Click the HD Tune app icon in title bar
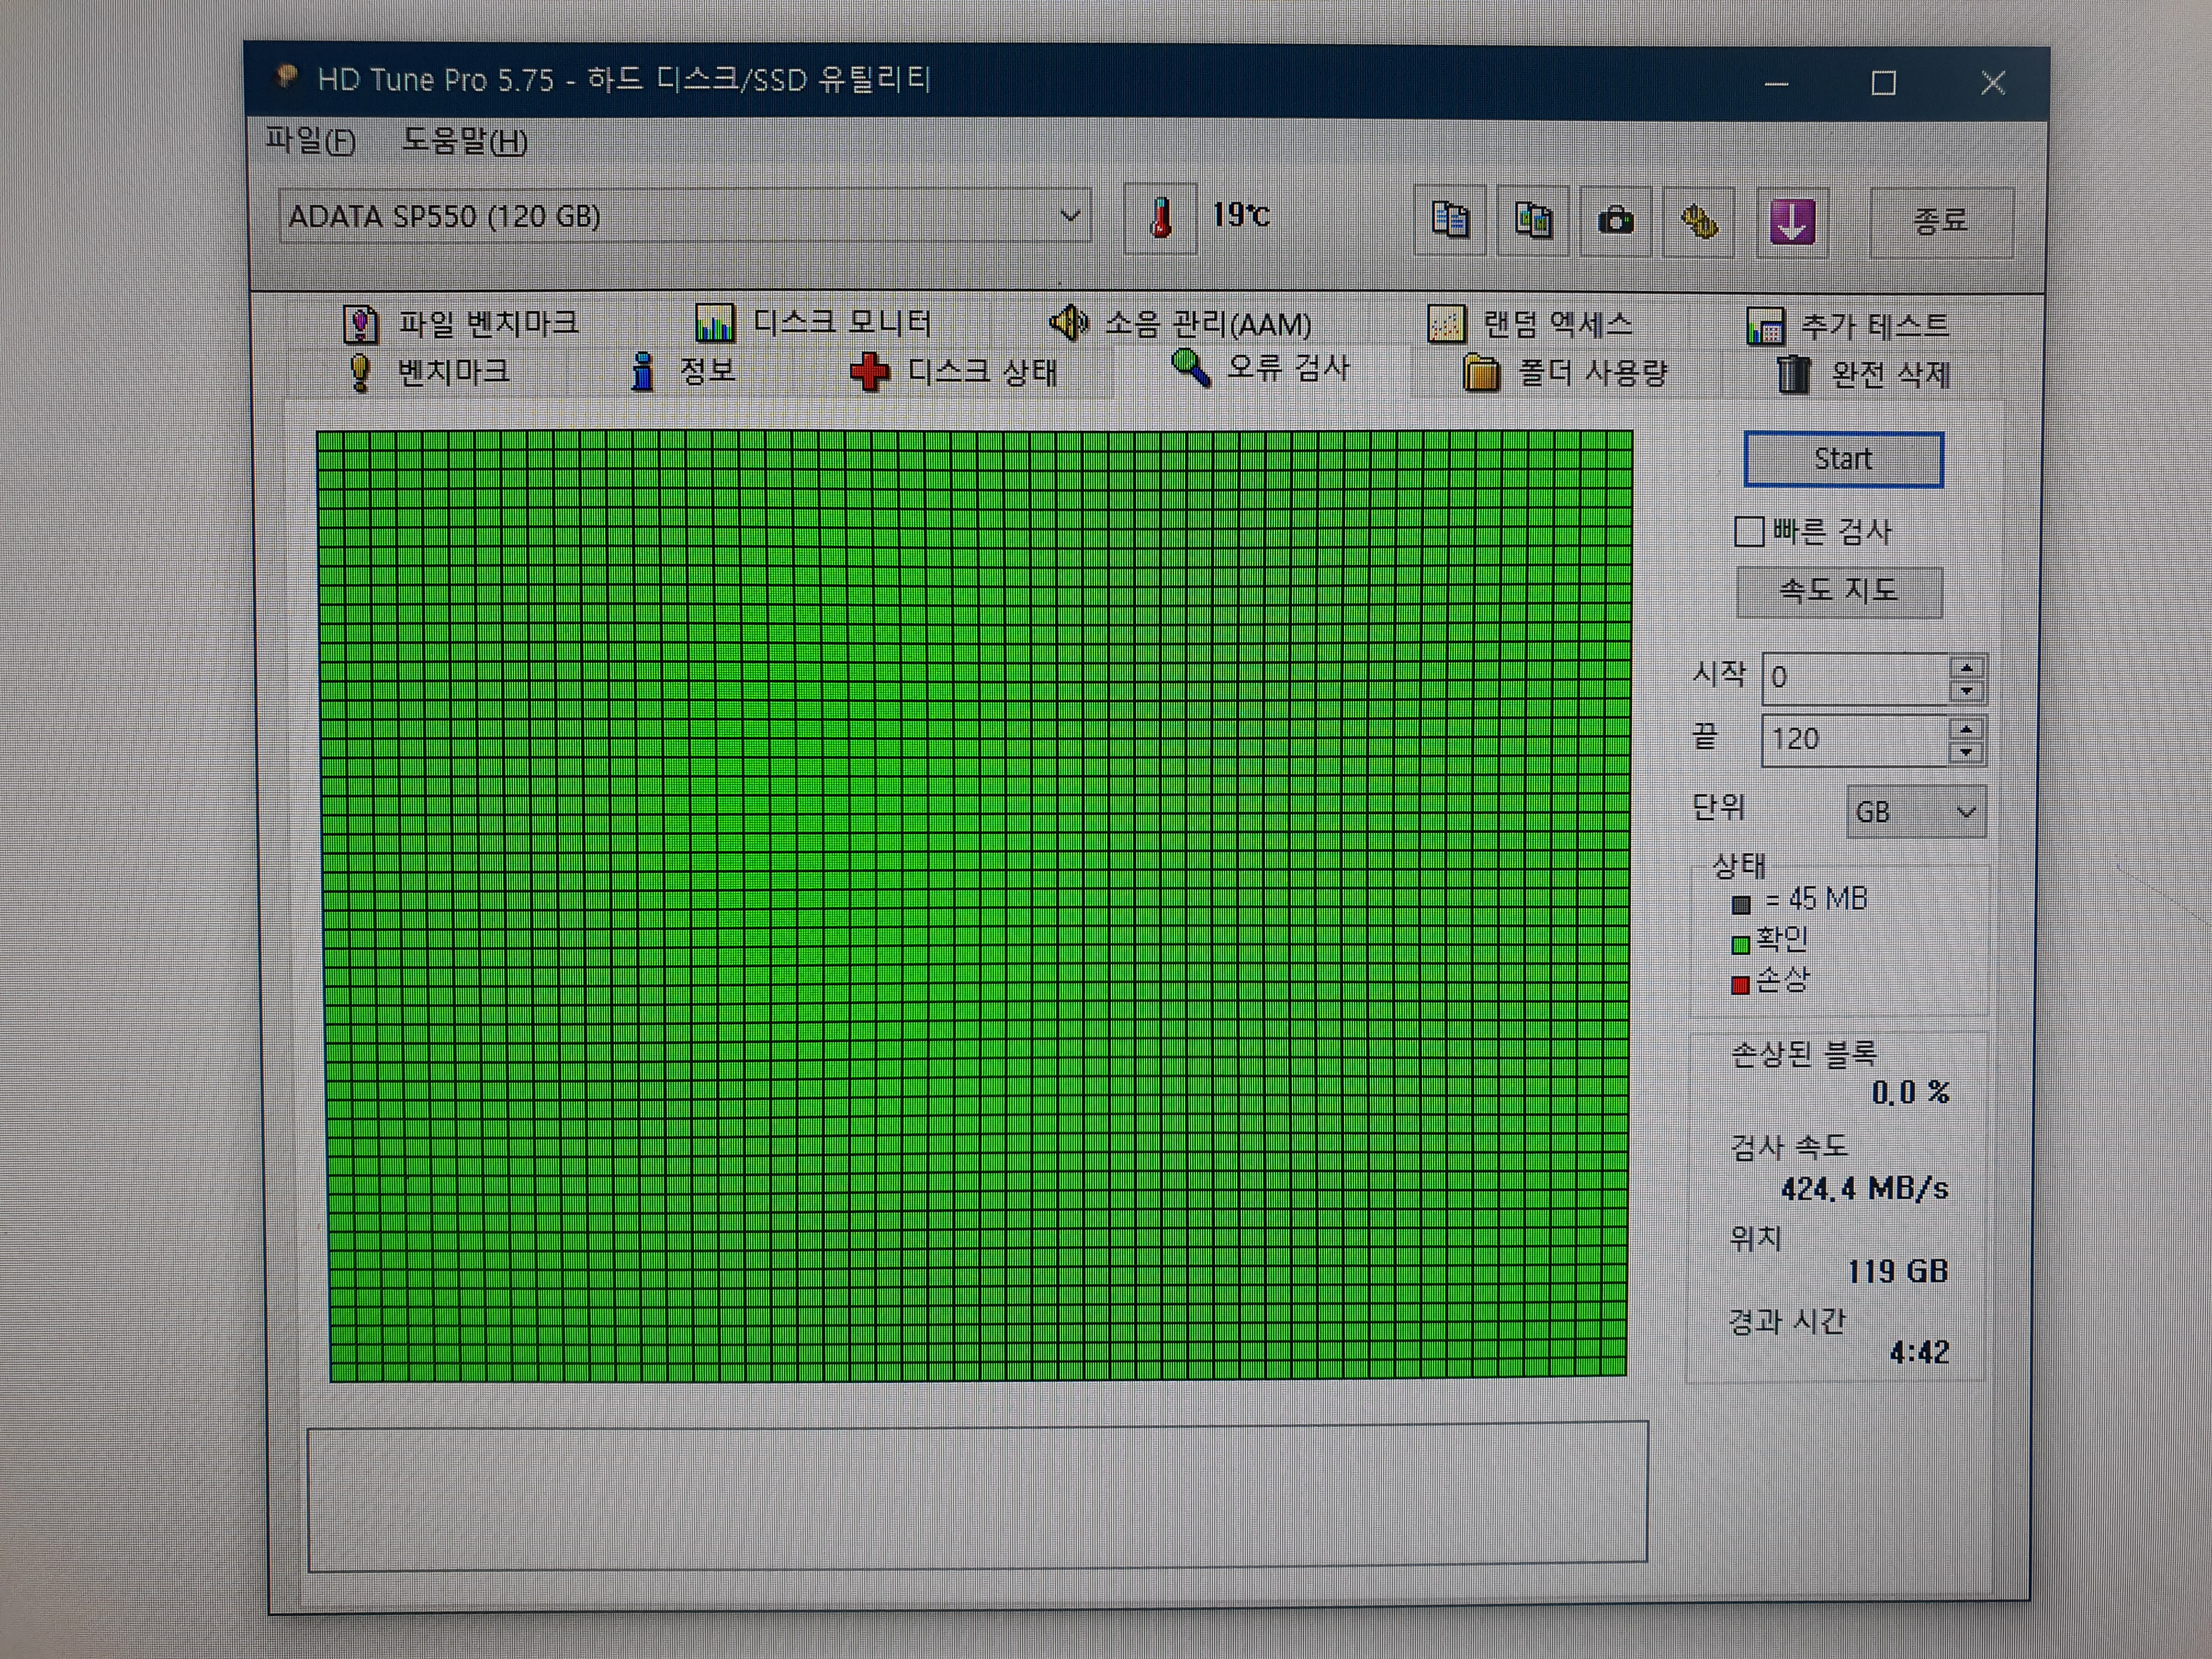 tap(287, 76)
